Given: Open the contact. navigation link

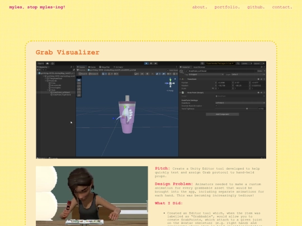Looking at the screenshot, I should click(x=282, y=7).
